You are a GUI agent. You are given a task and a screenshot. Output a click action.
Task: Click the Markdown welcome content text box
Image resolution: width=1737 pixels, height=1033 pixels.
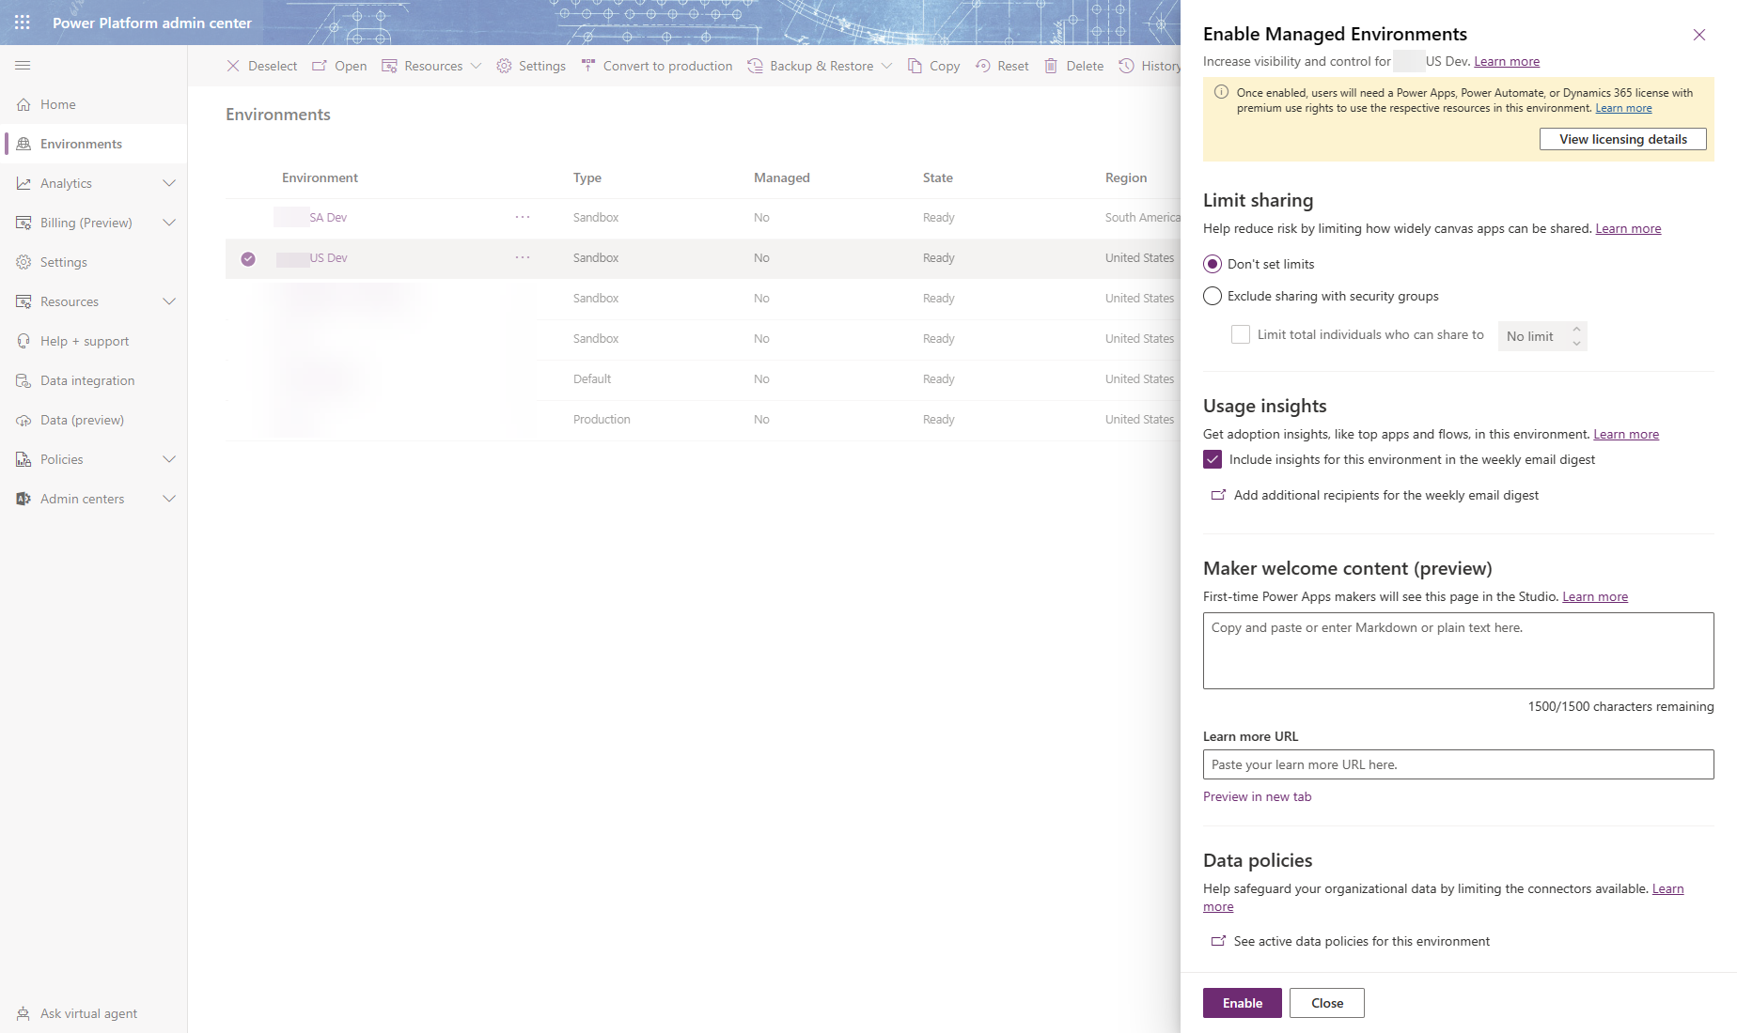tap(1458, 651)
